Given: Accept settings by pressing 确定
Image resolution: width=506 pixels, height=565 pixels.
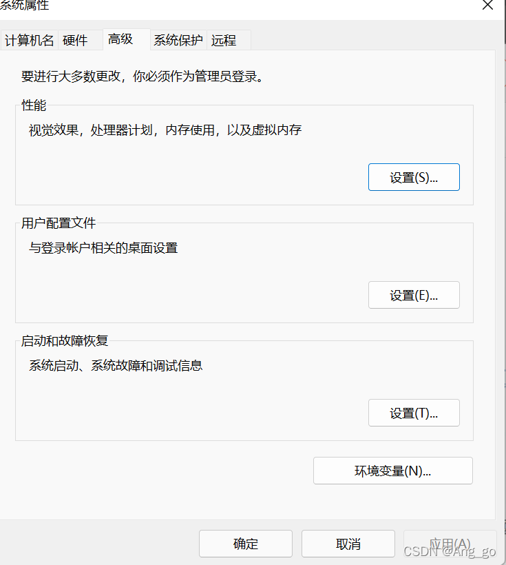Looking at the screenshot, I should [245, 544].
